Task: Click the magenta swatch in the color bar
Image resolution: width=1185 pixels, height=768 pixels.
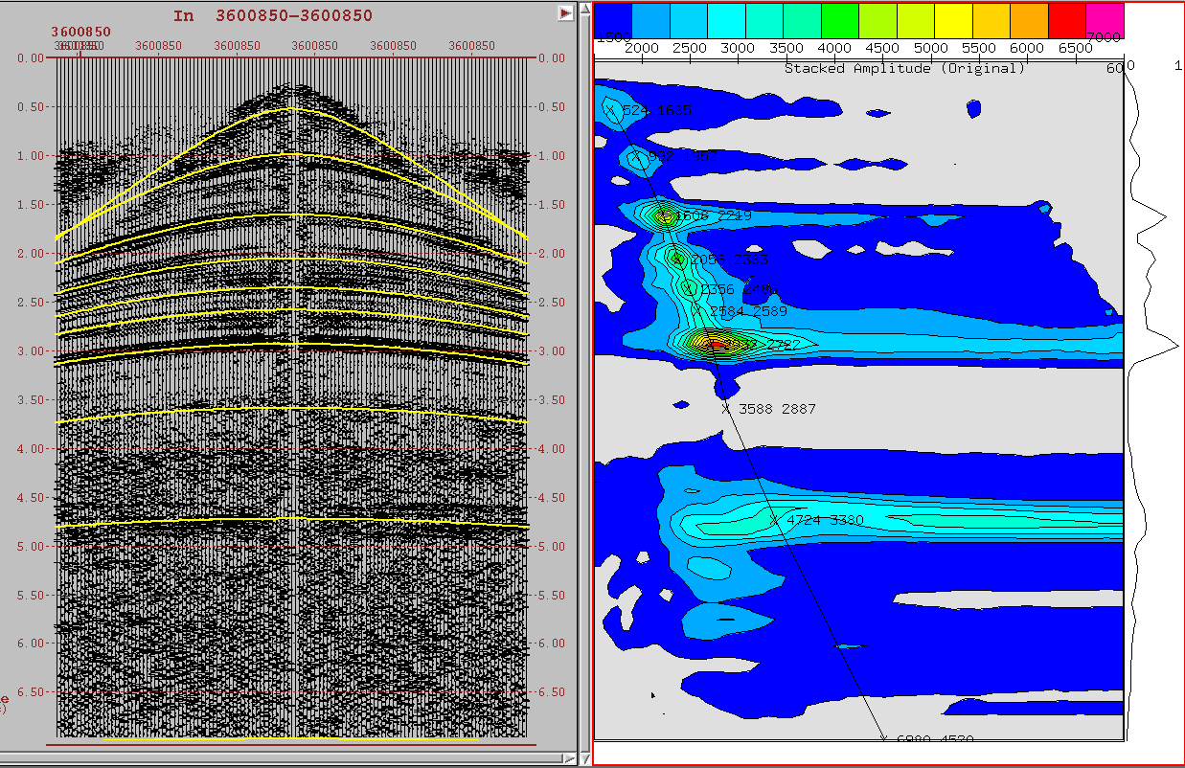Action: tap(1104, 20)
